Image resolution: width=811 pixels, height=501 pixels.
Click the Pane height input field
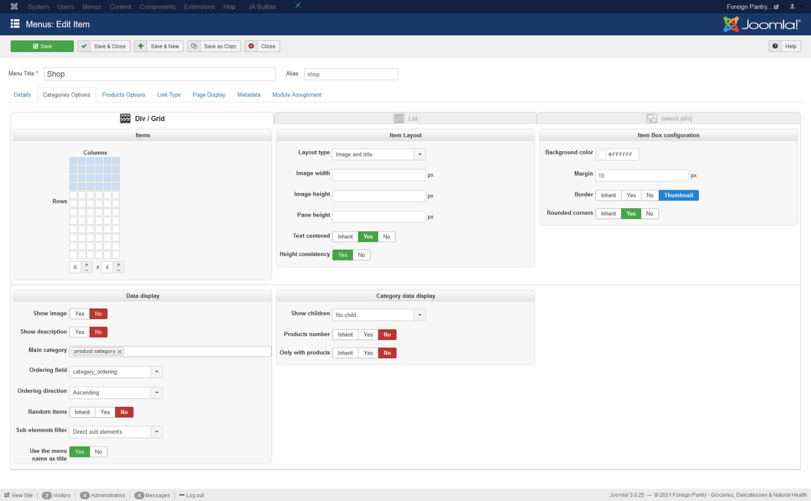pyautogui.click(x=379, y=217)
